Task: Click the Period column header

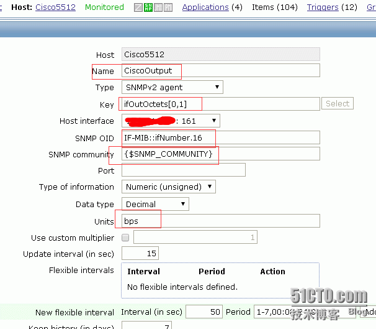Action: tap(212, 271)
